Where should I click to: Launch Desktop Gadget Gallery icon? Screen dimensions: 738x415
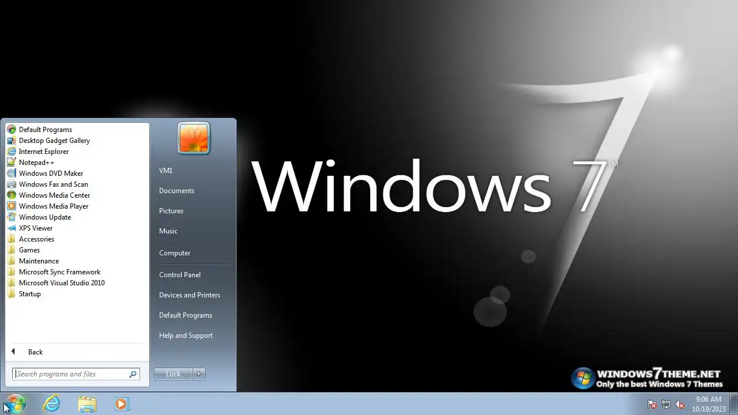pos(12,141)
